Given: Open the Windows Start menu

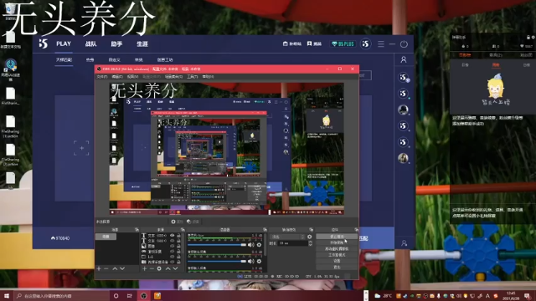Looking at the screenshot, I should [7, 296].
